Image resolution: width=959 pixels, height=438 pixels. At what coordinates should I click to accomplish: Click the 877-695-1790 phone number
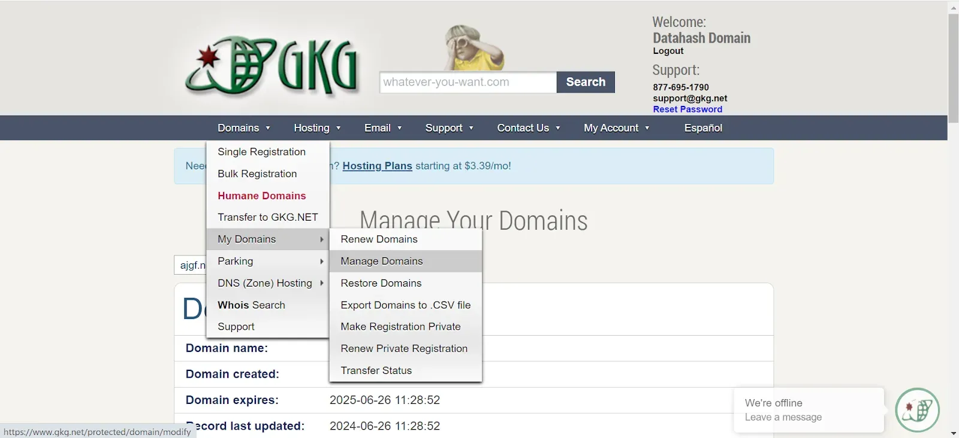(681, 87)
